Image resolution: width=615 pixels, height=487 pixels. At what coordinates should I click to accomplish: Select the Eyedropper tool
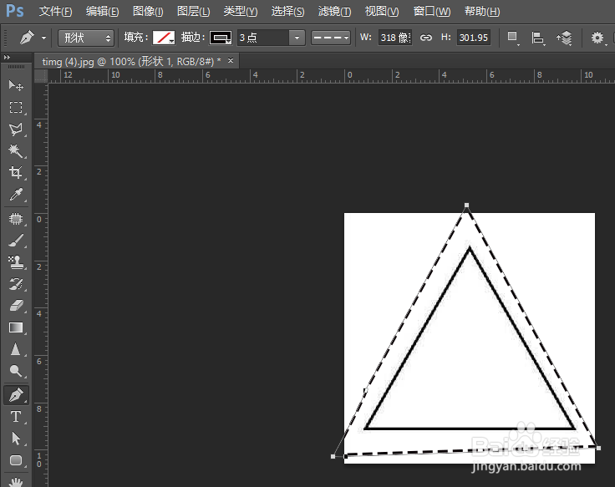tap(16, 194)
